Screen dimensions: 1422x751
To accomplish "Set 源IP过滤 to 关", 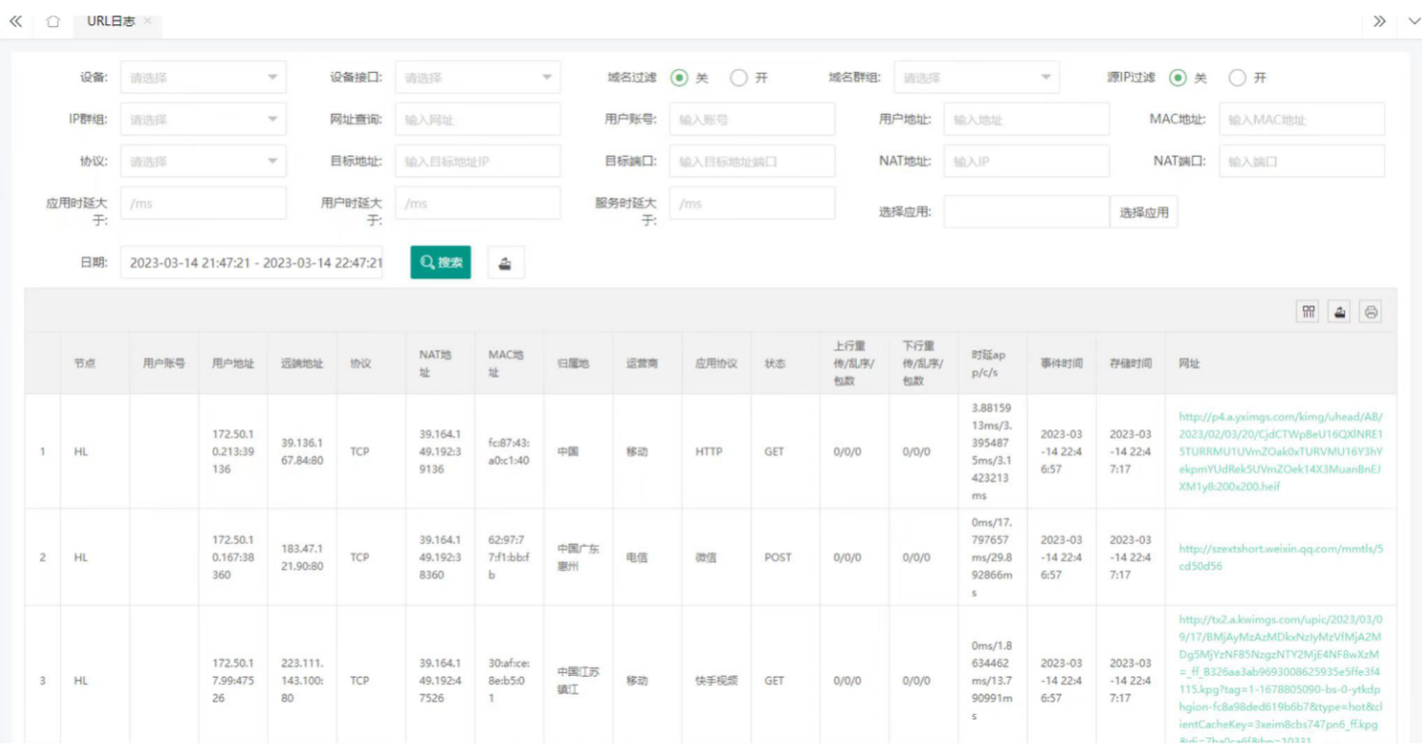I will tap(1178, 78).
